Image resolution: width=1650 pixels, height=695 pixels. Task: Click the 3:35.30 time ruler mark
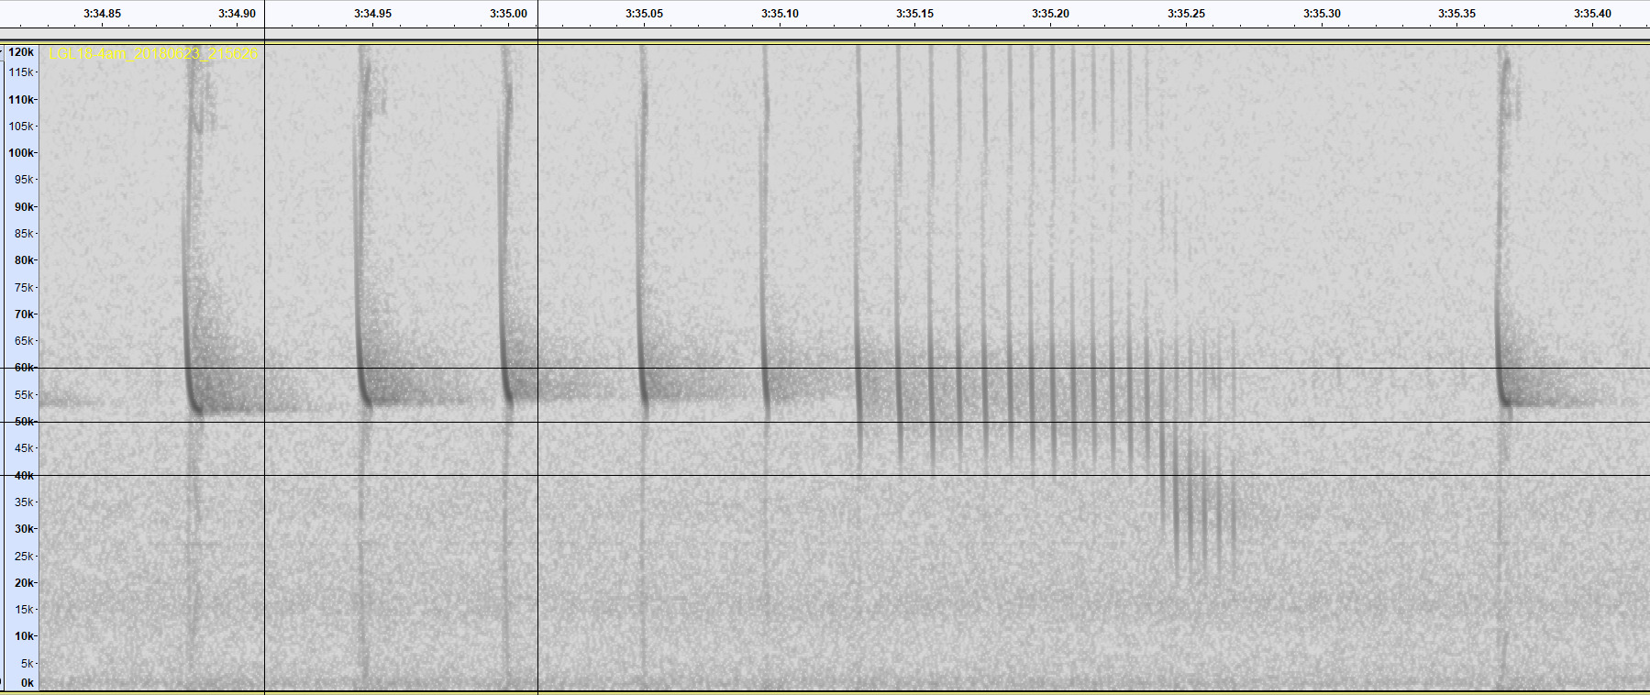pos(1323,14)
